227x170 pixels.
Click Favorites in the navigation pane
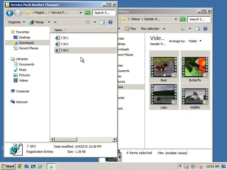(20, 32)
